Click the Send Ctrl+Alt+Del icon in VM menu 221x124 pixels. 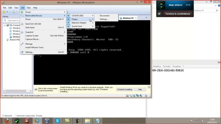(22, 24)
